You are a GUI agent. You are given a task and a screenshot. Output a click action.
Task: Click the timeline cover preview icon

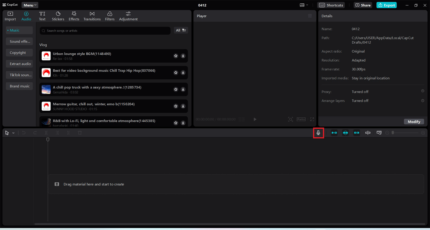coord(379,133)
